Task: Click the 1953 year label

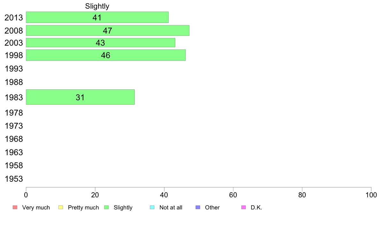Action: point(14,179)
